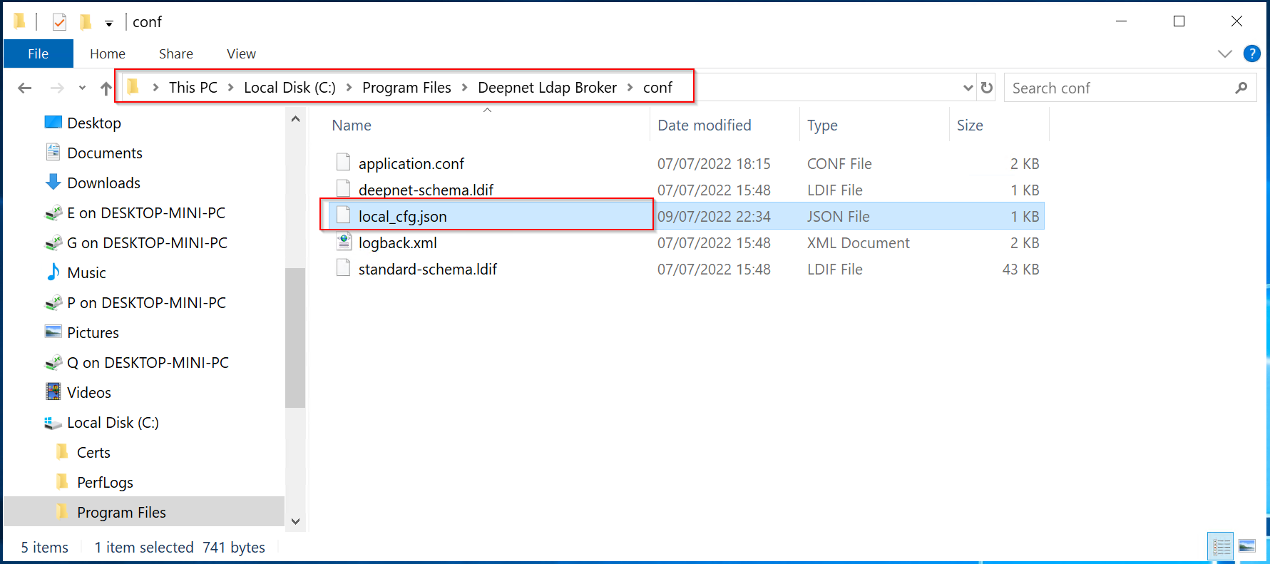
Task: Navigate to Deepnet Ldap Broker breadcrumb
Action: point(547,88)
